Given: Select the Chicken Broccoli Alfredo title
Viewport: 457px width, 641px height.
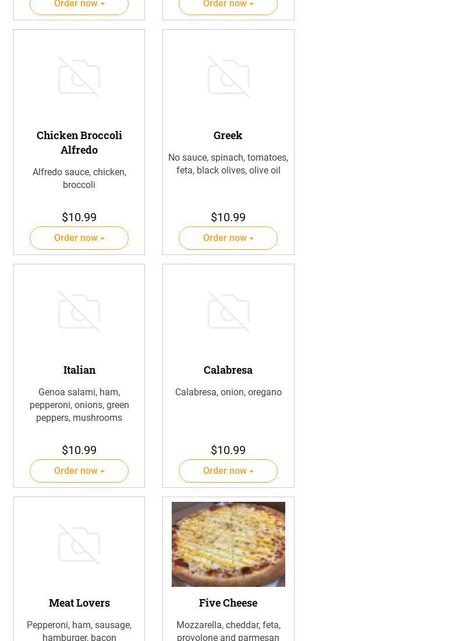Looking at the screenshot, I should (x=79, y=142).
